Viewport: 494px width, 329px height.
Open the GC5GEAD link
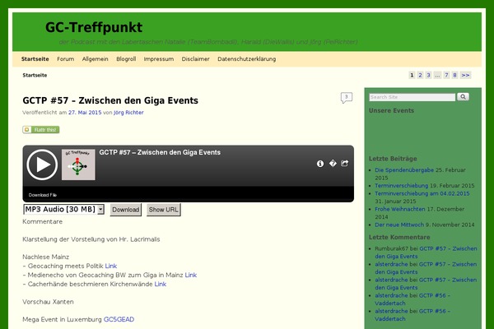click(119, 320)
